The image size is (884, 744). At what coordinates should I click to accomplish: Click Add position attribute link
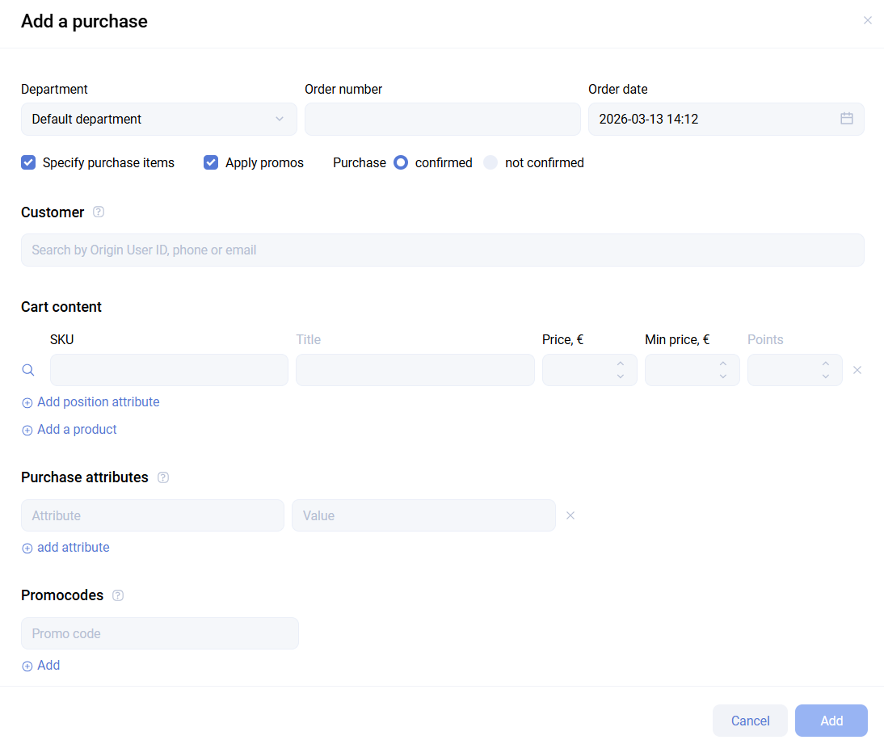click(98, 402)
